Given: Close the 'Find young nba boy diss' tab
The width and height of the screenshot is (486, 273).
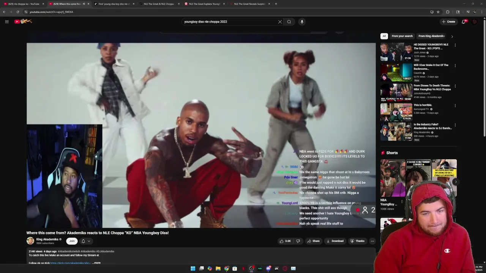Looking at the screenshot, I should [x=134, y=4].
